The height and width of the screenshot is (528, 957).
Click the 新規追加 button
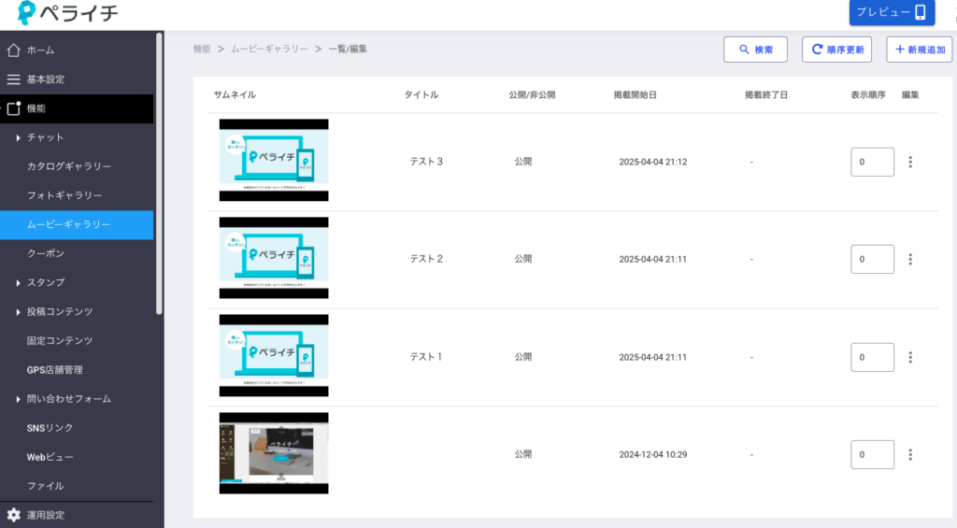coord(919,50)
